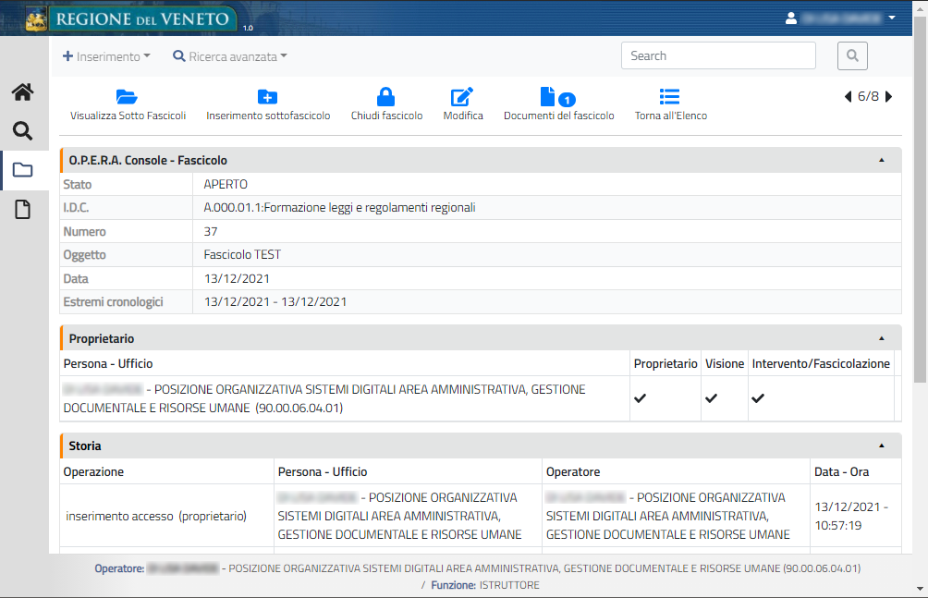Click the scrollbar down arrow

(920, 589)
